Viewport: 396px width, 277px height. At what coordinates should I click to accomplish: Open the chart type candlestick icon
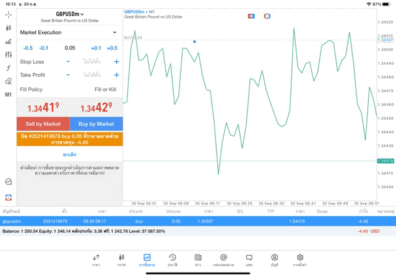(x=8, y=29)
